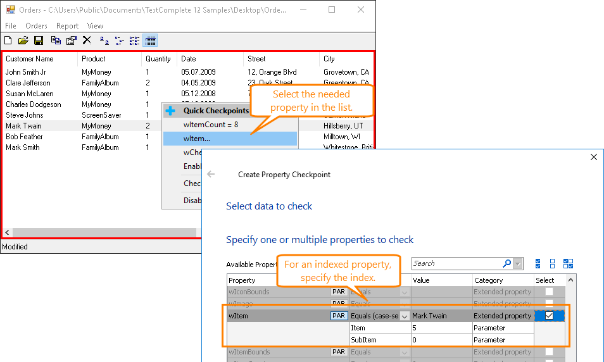604x362 pixels.
Task: Tick the Select checkbox for wIconBounds
Action: [549, 292]
